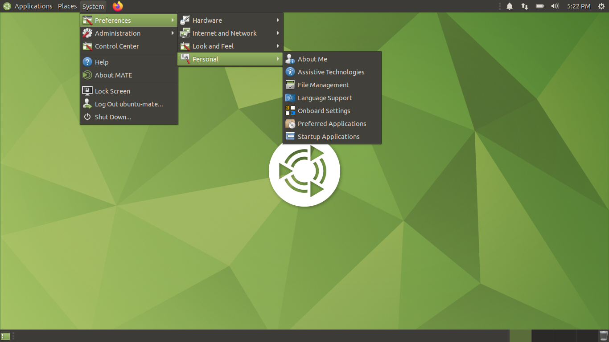609x342 pixels.
Task: Open the session gear menu icon
Action: 601,6
